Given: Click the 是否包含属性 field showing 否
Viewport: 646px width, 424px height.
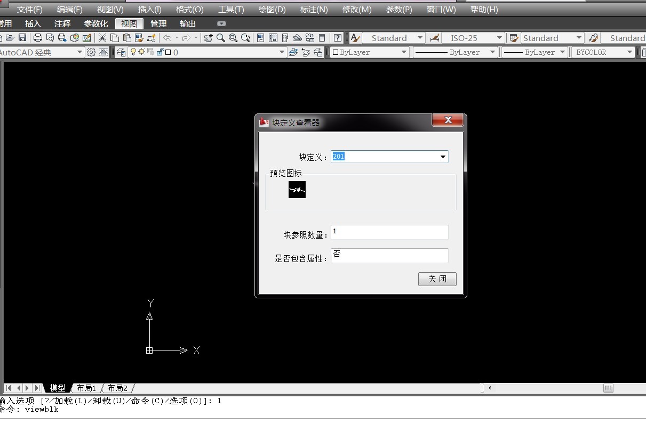Looking at the screenshot, I should click(389, 256).
